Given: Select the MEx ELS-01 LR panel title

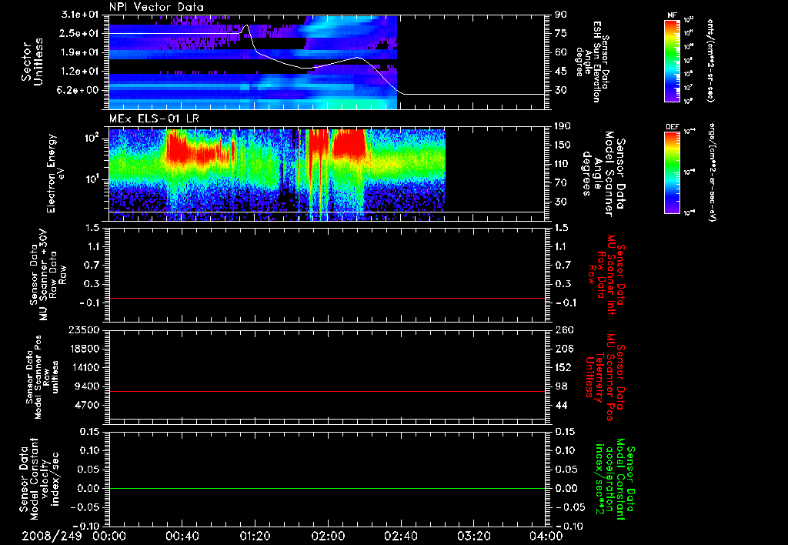Looking at the screenshot, I should pos(154,119).
